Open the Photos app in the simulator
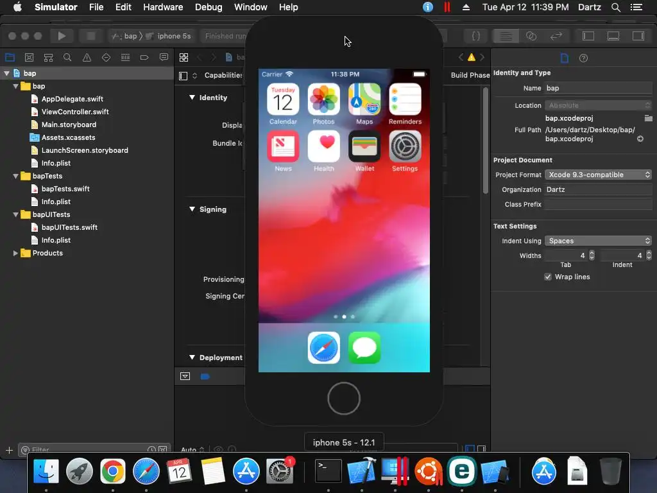 (x=323, y=99)
